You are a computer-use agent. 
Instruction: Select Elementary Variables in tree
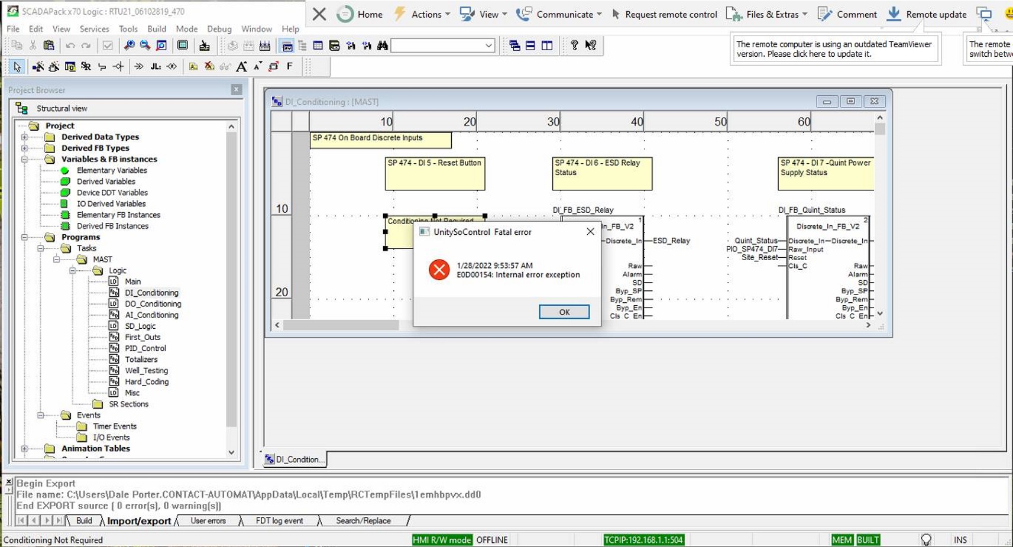[x=112, y=170]
